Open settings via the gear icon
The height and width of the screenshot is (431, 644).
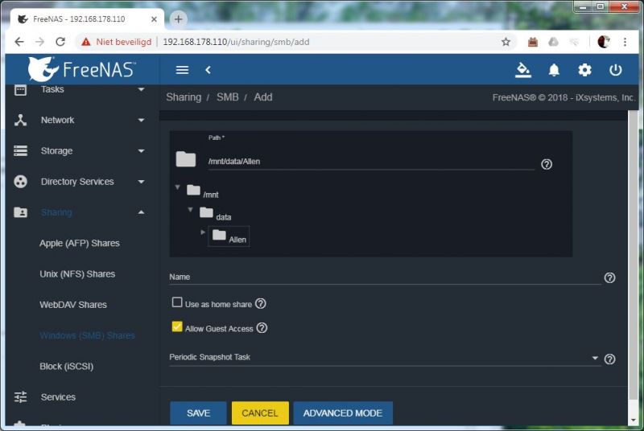[584, 70]
